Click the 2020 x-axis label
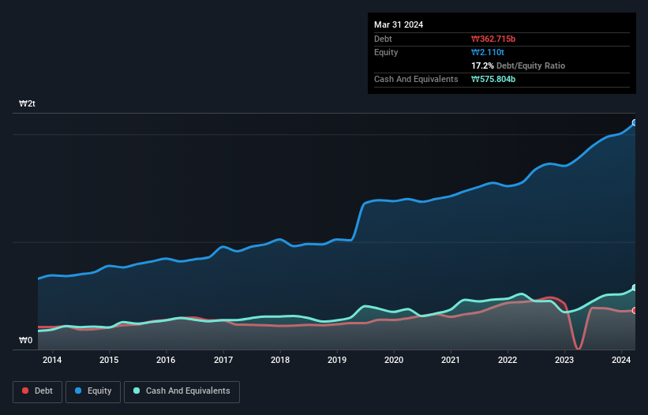Viewport: 648px width, 415px height. point(394,360)
